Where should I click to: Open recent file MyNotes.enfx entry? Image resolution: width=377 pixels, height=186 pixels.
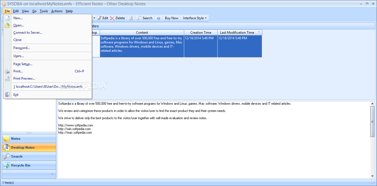pos(48,87)
